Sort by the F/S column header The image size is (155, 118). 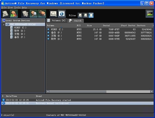coord(81,26)
